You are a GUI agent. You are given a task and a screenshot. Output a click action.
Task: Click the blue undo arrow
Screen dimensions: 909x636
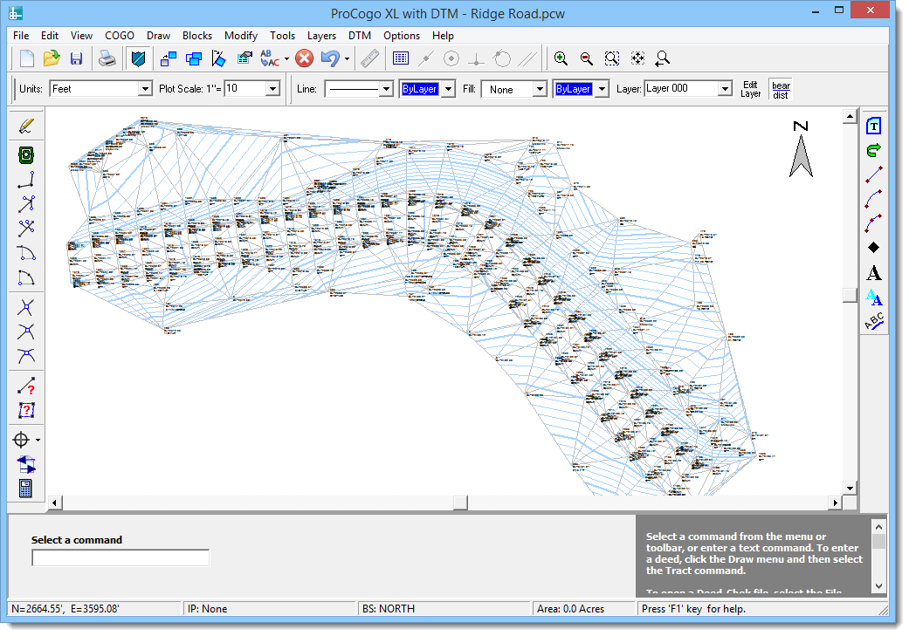330,58
